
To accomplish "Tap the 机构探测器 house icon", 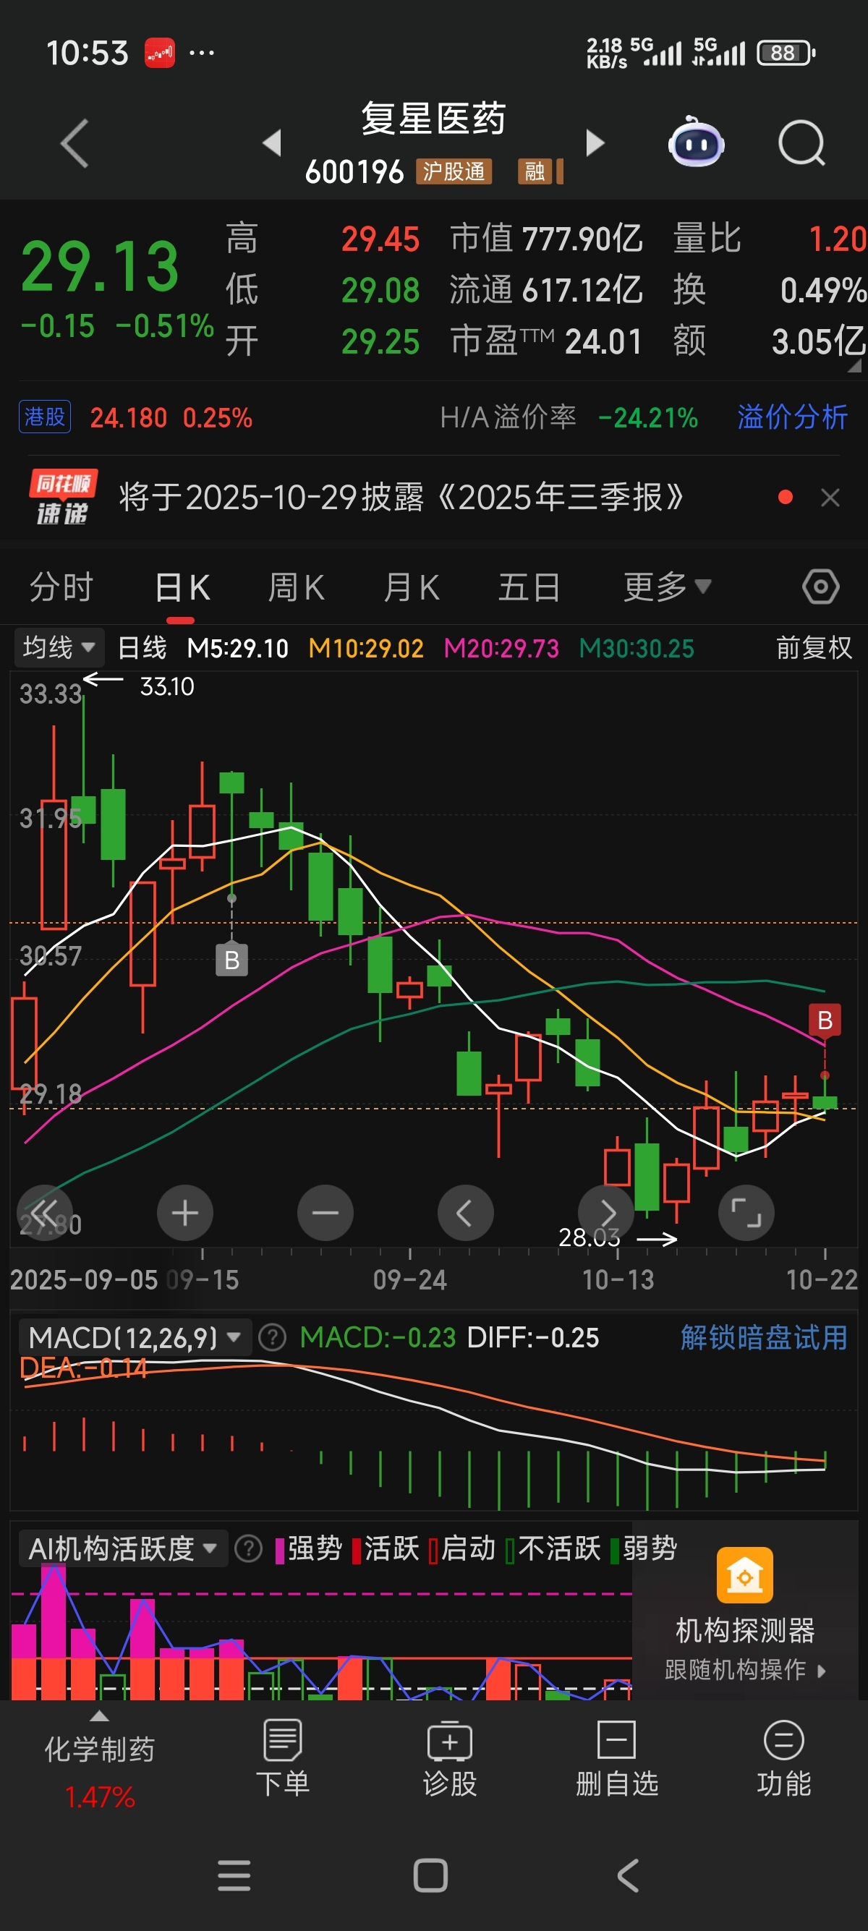I will pyautogui.click(x=744, y=1574).
